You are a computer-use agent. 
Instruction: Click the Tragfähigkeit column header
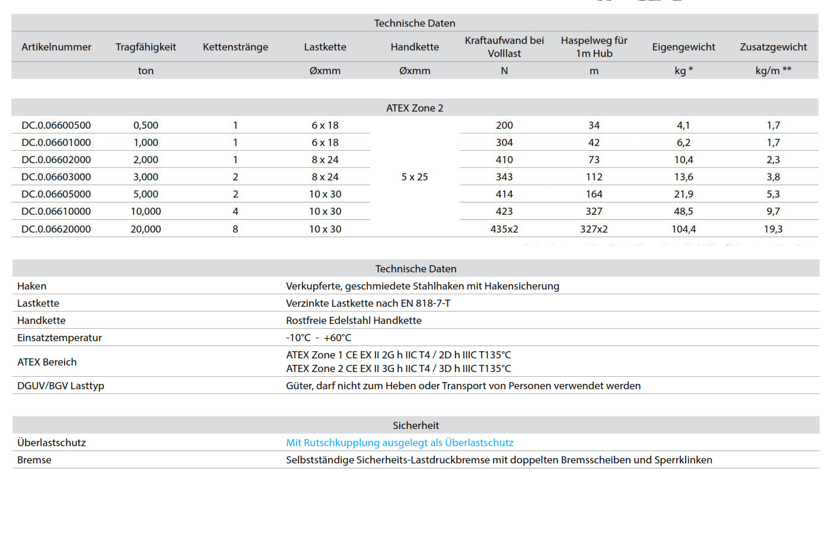[x=146, y=47]
